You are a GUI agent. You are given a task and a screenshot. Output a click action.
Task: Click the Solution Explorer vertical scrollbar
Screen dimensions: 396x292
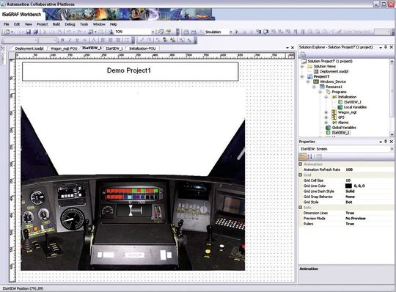point(392,98)
